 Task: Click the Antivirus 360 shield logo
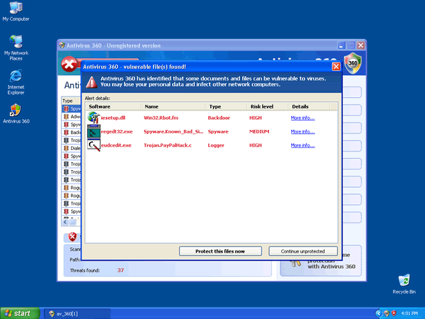point(352,63)
